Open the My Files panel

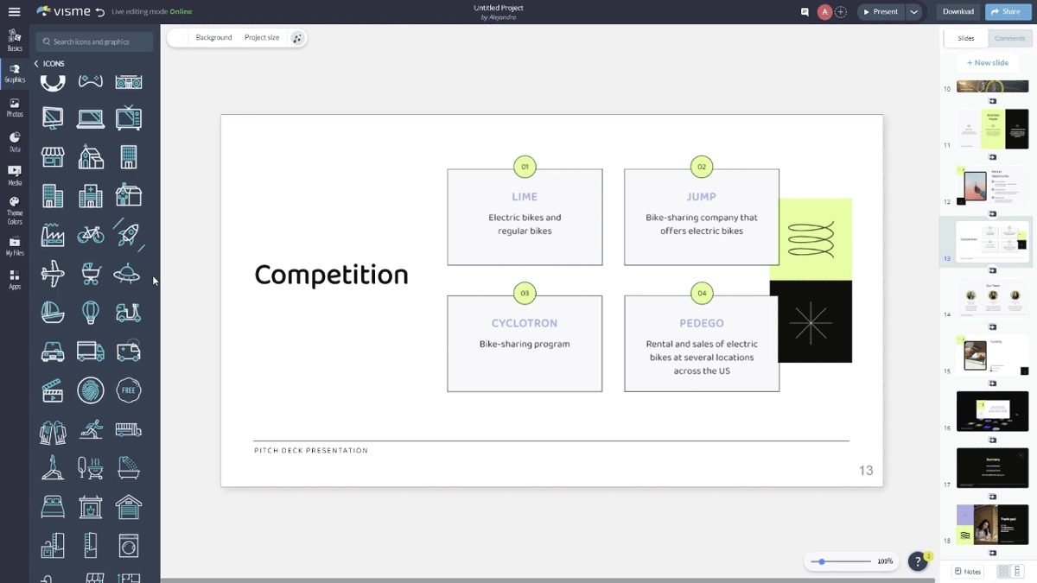click(15, 244)
